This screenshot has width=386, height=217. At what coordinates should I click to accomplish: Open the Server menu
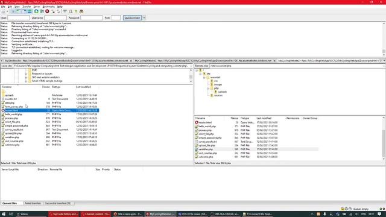point(37,7)
